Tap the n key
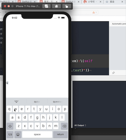 pos(50,126)
